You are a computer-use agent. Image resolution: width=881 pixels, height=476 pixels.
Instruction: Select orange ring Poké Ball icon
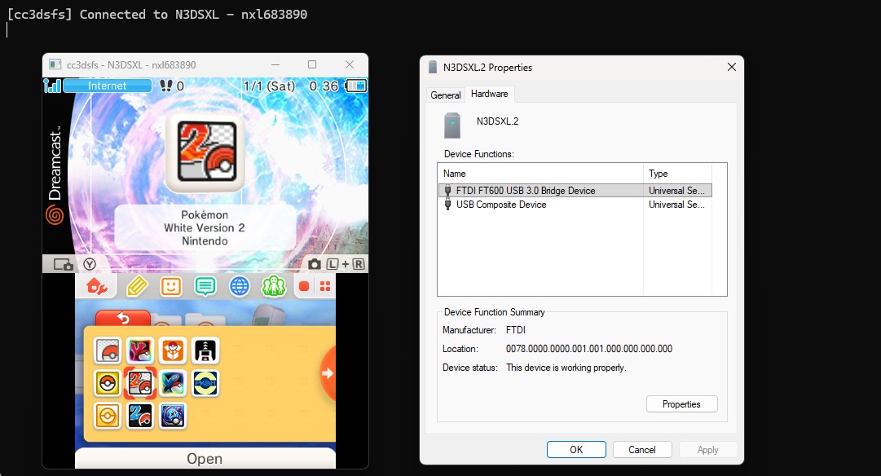coord(108,416)
